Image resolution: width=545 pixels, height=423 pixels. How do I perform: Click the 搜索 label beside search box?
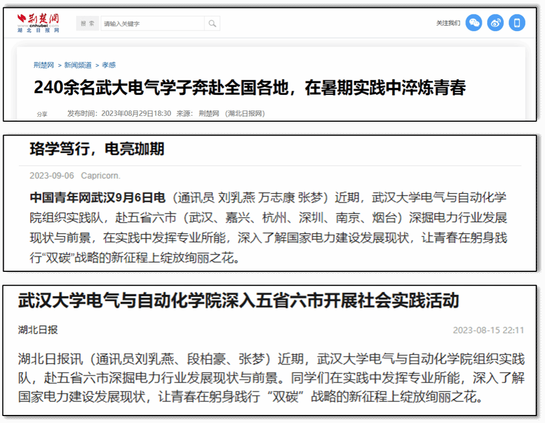point(87,24)
